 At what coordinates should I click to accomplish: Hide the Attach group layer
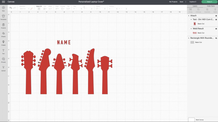pos(216,16)
